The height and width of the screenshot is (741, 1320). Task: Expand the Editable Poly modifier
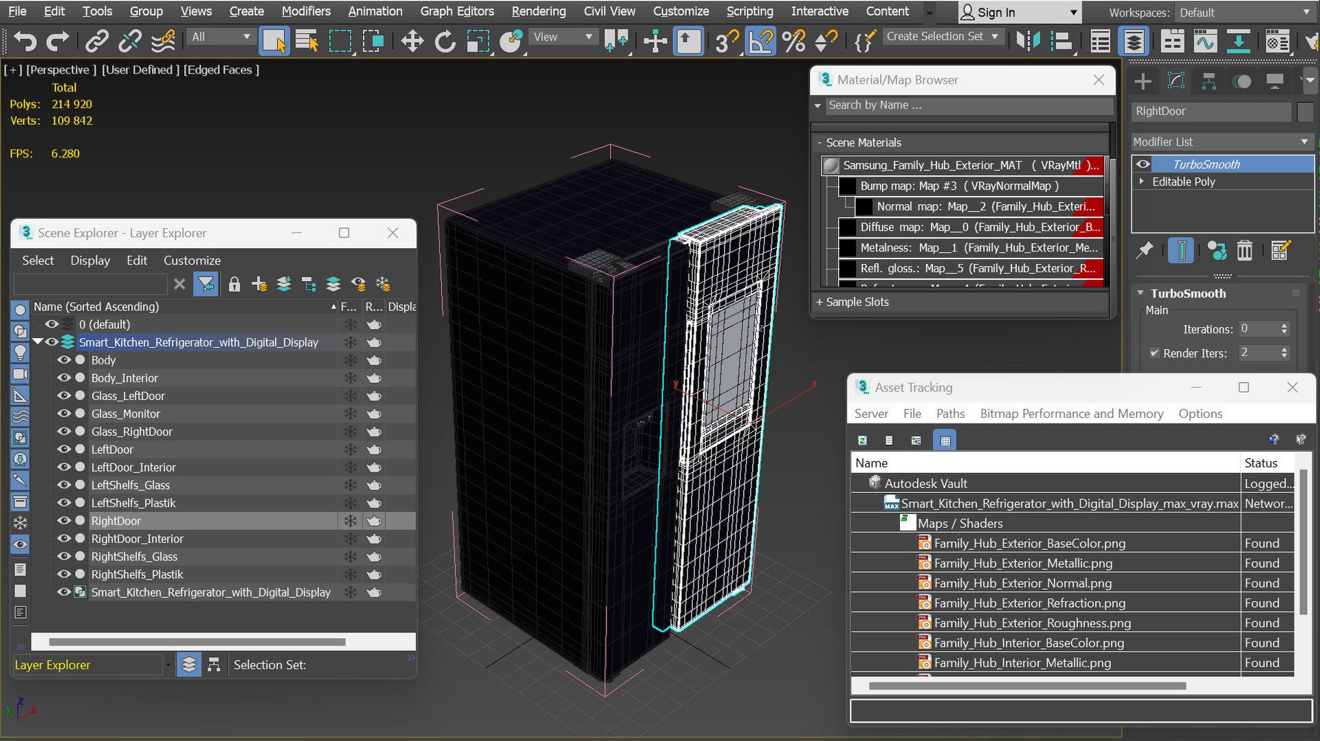(x=1142, y=181)
